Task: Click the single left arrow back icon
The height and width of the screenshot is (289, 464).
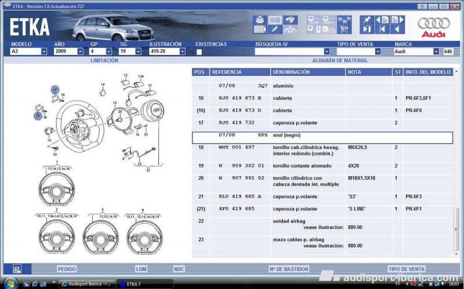Action: 397,30
